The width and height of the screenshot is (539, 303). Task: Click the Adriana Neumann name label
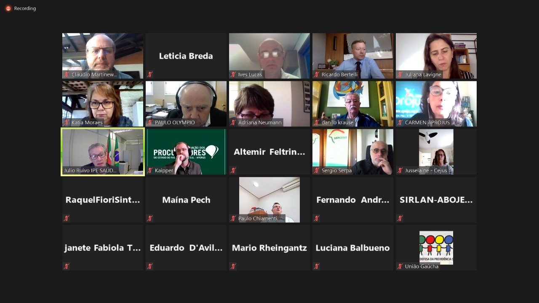(x=260, y=122)
